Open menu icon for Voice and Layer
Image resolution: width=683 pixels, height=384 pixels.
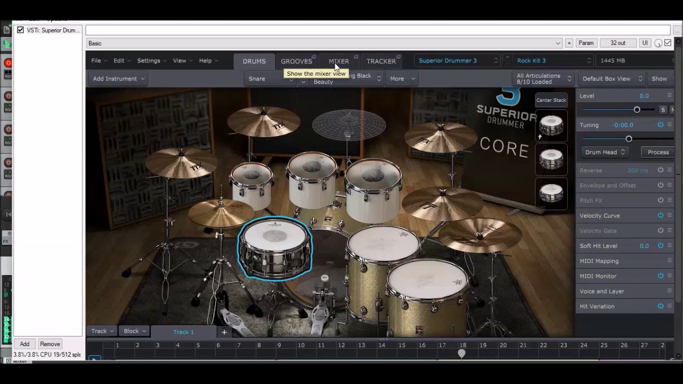[x=670, y=291]
